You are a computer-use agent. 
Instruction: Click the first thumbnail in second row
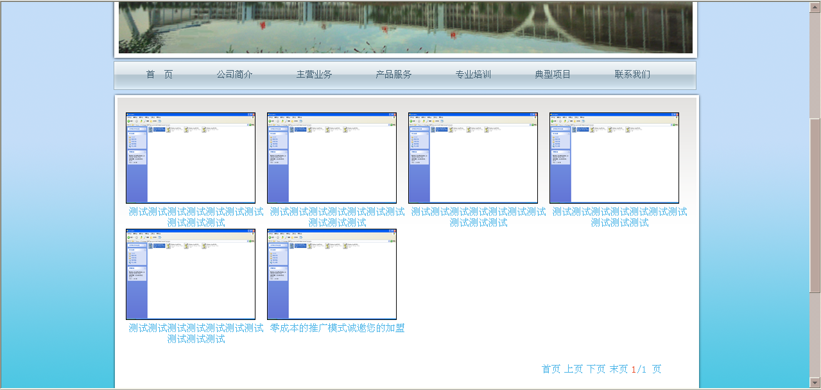pos(191,274)
